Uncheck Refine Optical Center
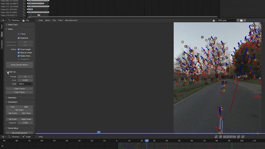265x149 pixels. pos(19,53)
